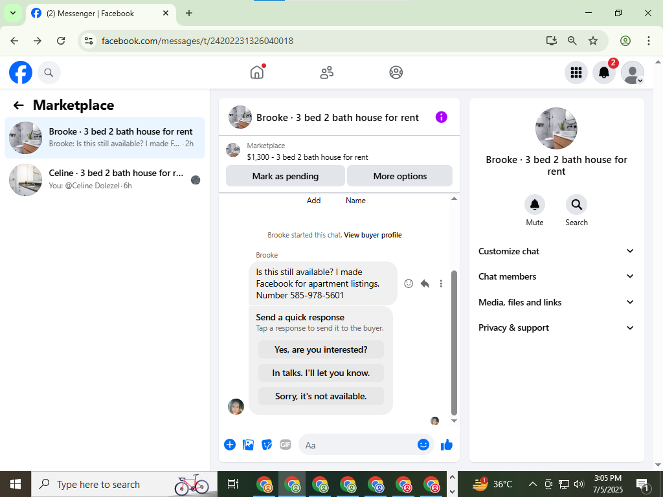Open conversation information purple icon
This screenshot has width=663, height=497.
(441, 117)
